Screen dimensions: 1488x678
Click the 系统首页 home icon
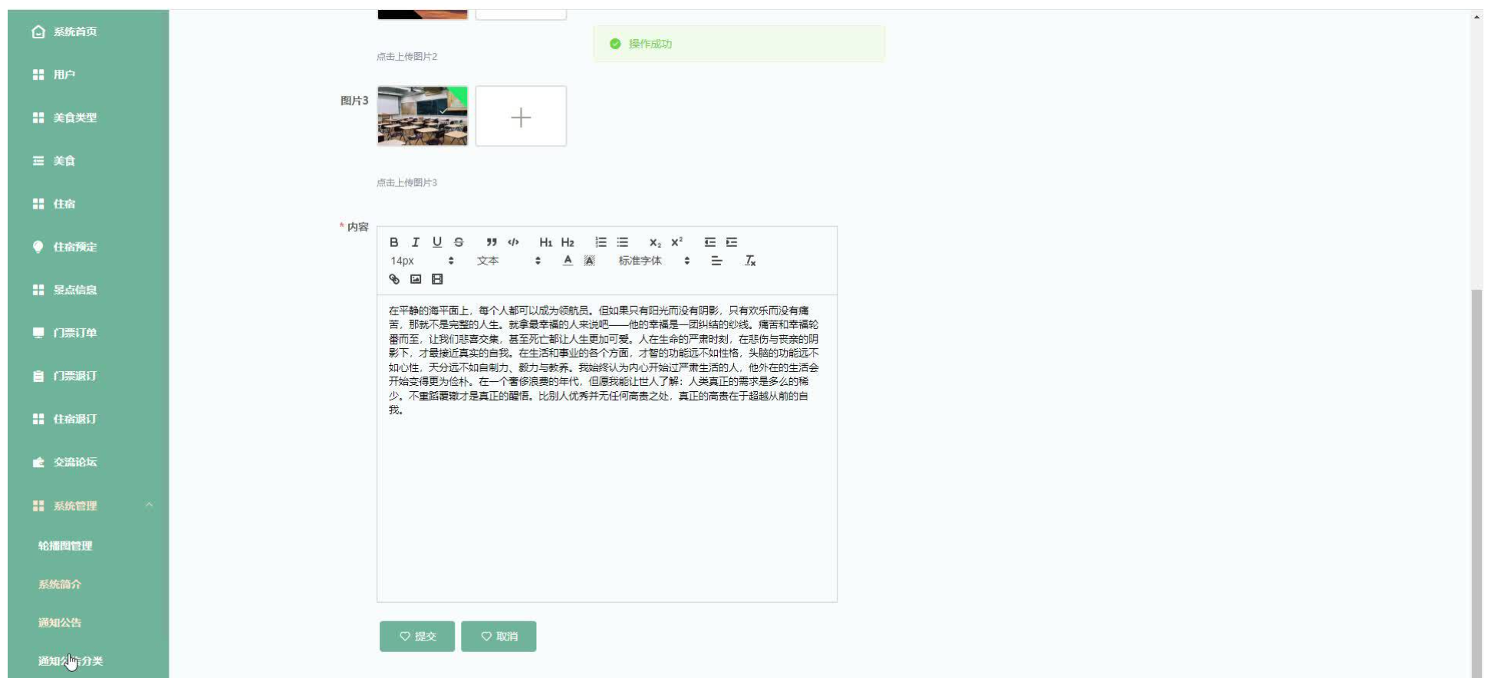point(38,31)
